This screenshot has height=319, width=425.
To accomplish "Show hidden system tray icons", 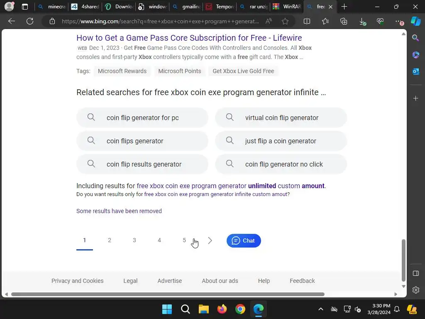I will (321, 309).
